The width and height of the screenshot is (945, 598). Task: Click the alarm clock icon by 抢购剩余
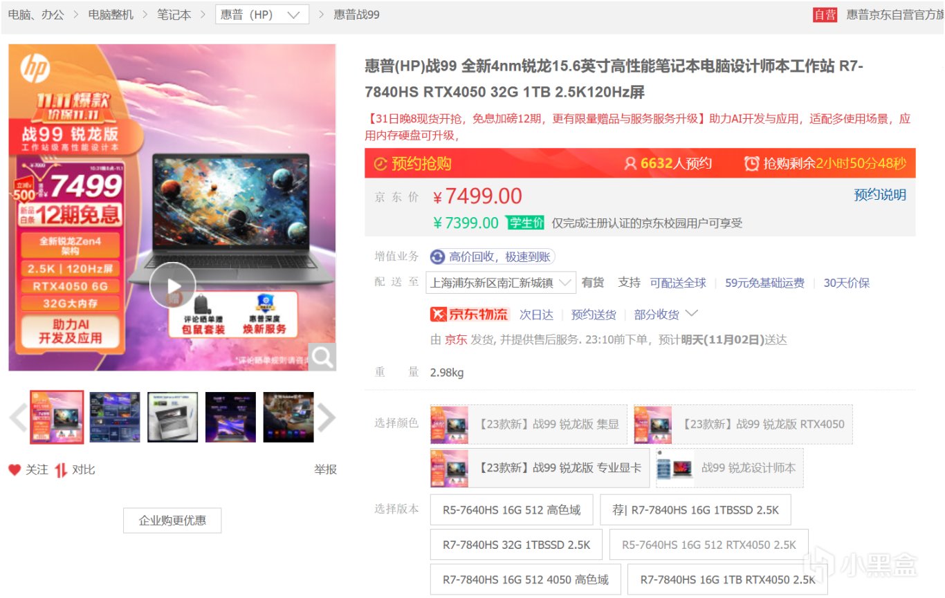(x=751, y=164)
